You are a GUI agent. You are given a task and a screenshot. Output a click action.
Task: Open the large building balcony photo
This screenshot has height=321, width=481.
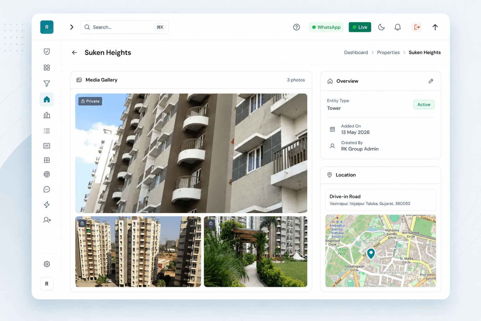coord(191,153)
